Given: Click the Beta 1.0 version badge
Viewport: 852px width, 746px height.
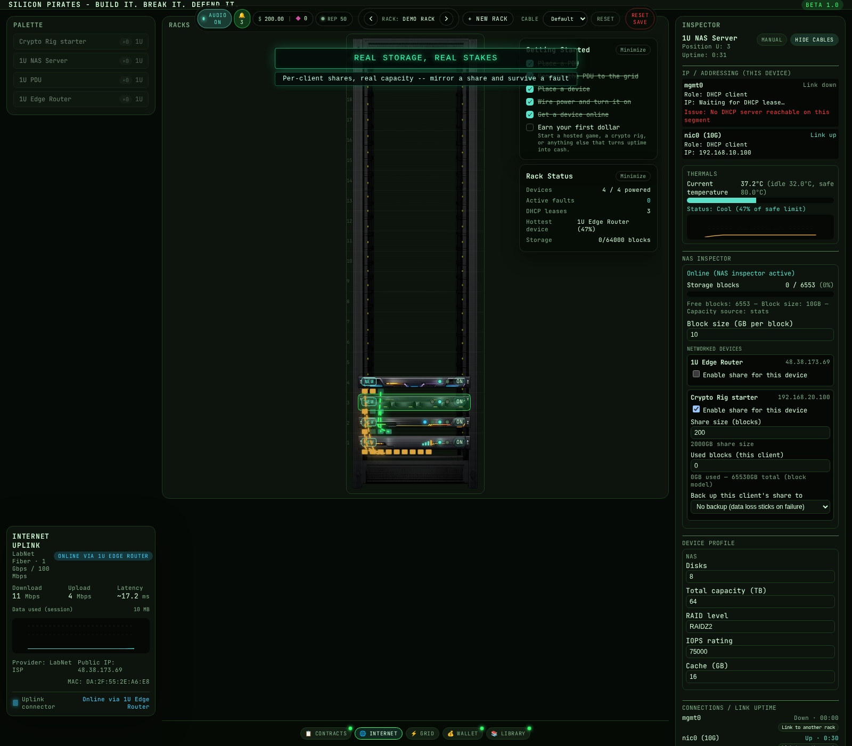Looking at the screenshot, I should pos(822,5).
